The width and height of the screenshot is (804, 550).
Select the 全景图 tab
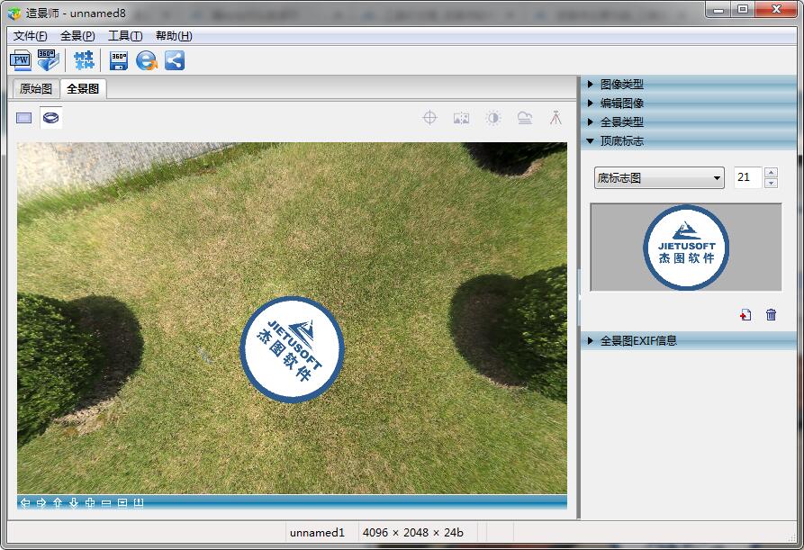(x=83, y=89)
